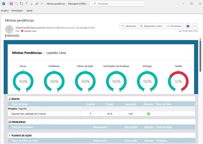Click Responder a Todos button

point(151,26)
